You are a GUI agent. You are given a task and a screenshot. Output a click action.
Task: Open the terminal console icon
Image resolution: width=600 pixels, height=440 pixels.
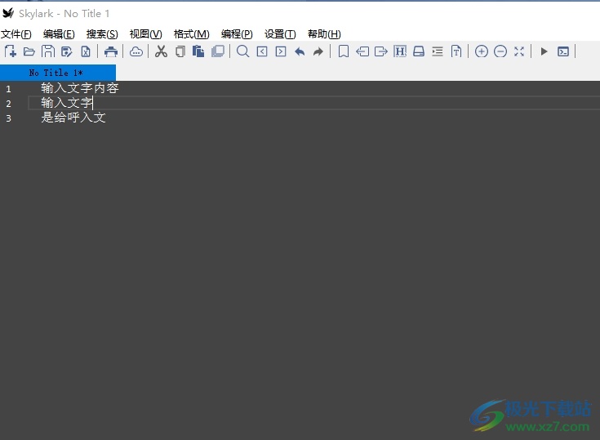coord(563,51)
